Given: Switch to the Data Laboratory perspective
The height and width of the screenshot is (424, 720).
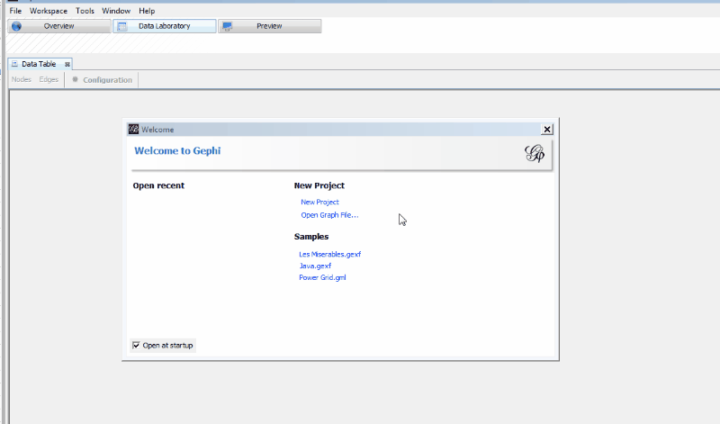Looking at the screenshot, I should coord(165,26).
